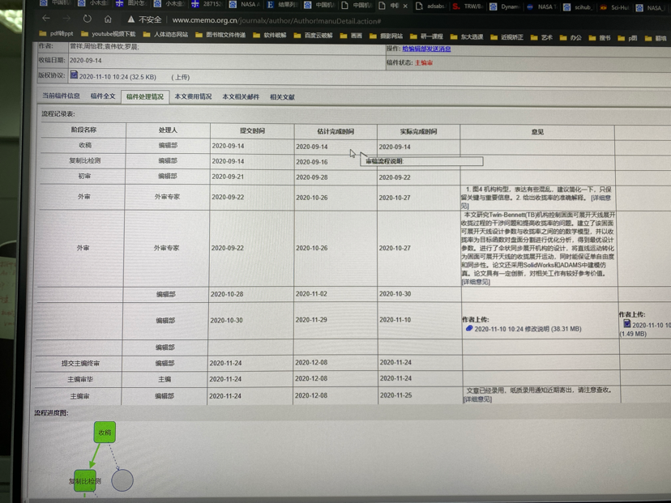
Task: Click the address bar URL field
Action: coord(276,20)
